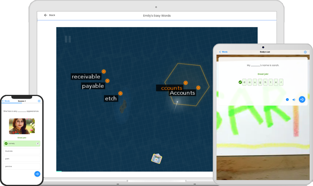
Task: Choose the 'pensive' answer option
Action: (22, 166)
